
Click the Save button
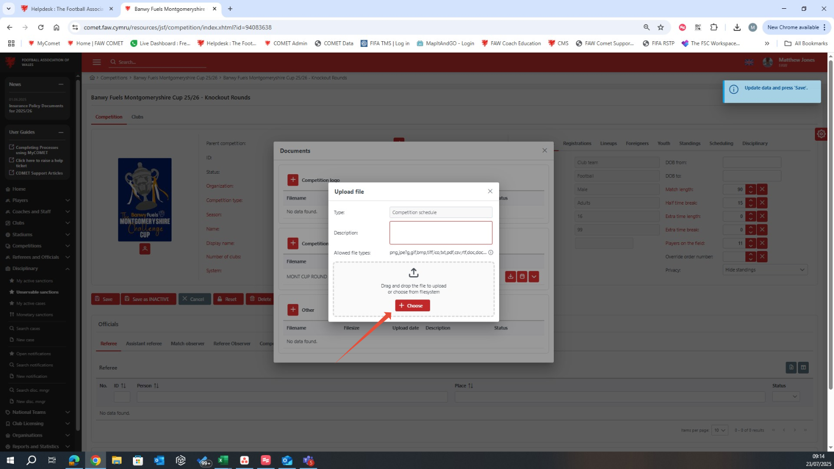point(105,299)
